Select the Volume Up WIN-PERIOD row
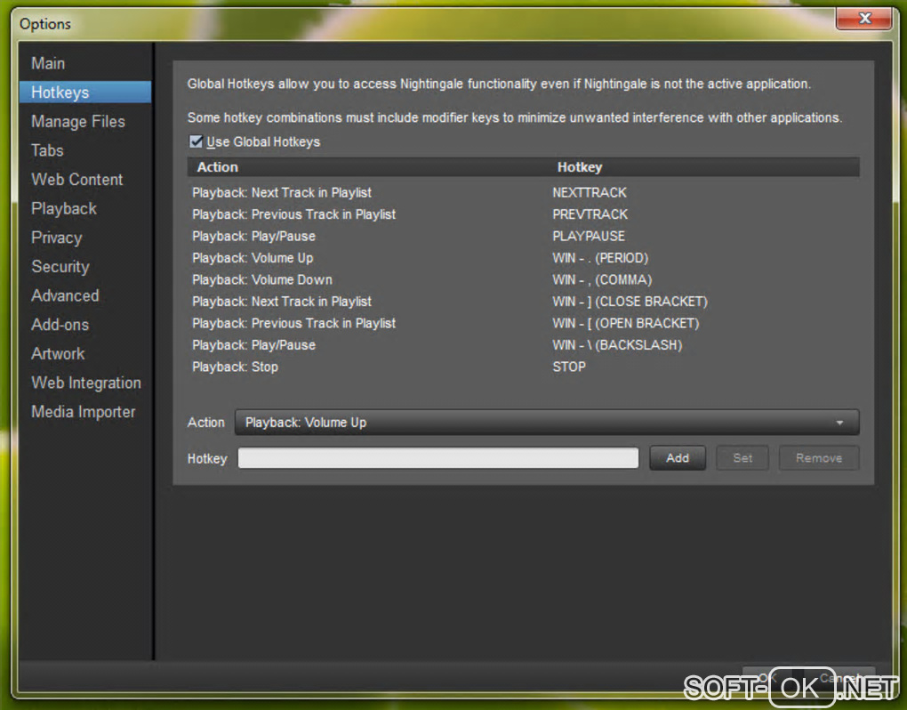907x710 pixels. pyautogui.click(x=524, y=257)
